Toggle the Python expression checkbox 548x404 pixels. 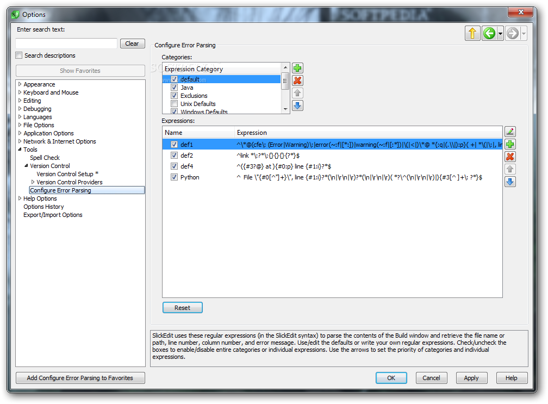pos(174,177)
